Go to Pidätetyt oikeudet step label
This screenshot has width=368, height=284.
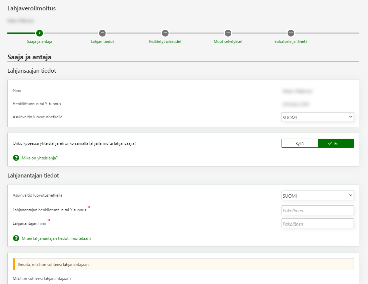click(165, 42)
